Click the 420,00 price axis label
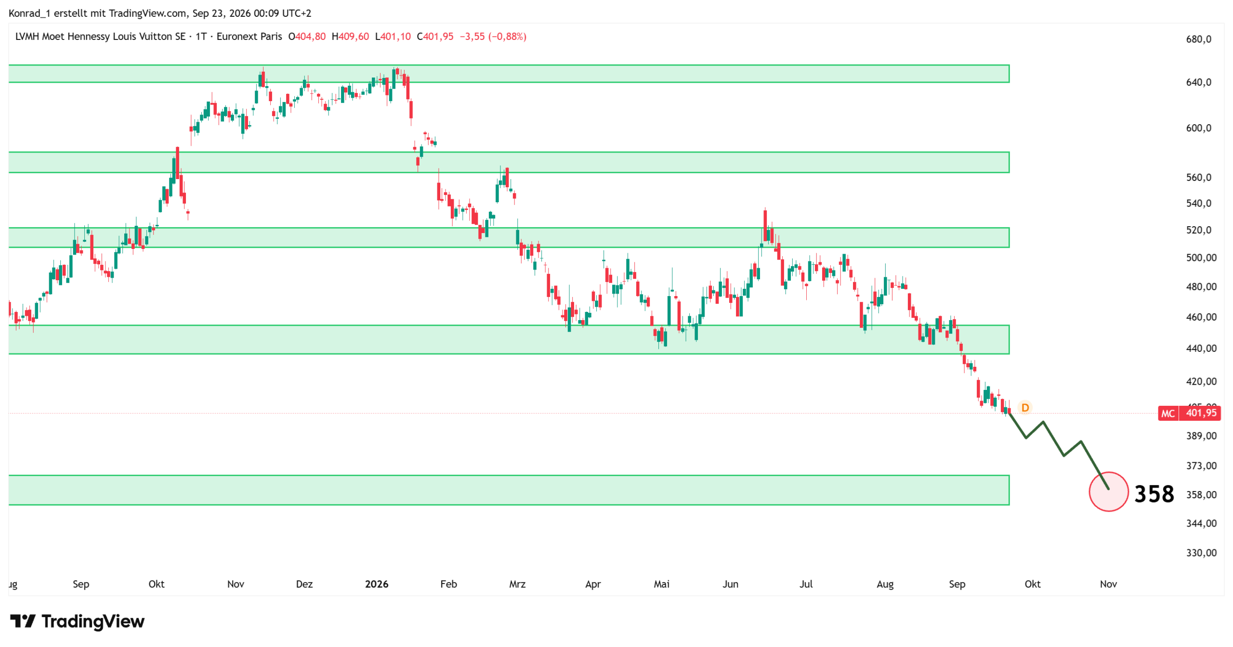1233x647 pixels. 1201,381
